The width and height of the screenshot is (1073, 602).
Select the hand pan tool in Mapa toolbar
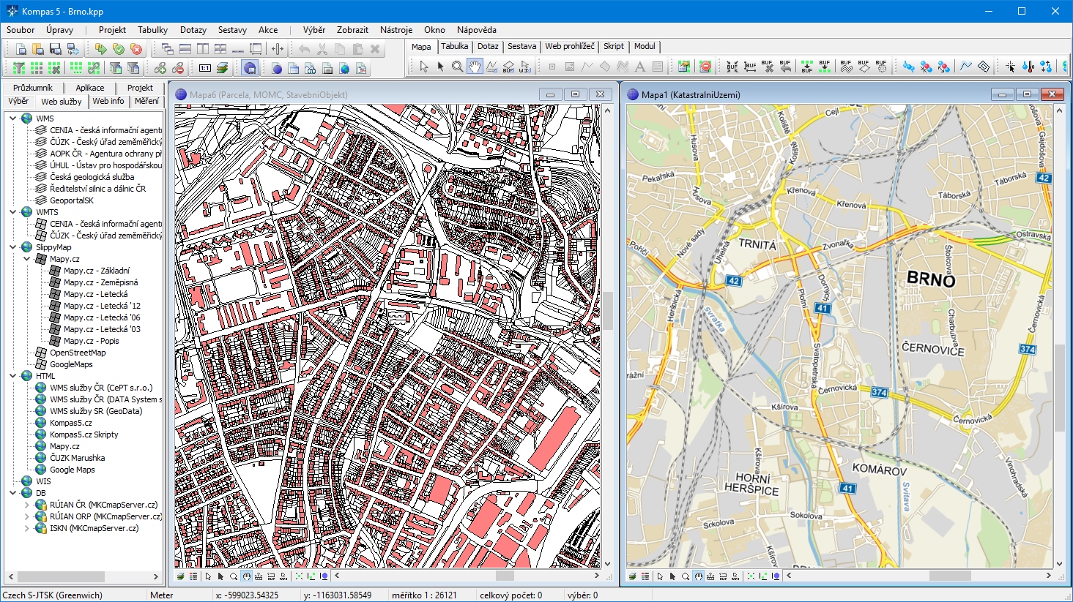coord(475,67)
